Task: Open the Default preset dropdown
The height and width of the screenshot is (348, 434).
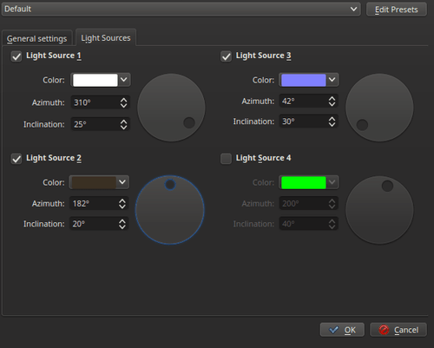Action: [x=181, y=9]
